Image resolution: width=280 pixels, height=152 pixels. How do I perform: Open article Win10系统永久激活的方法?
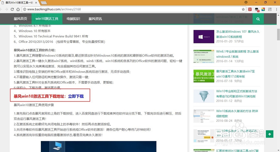point(237,113)
